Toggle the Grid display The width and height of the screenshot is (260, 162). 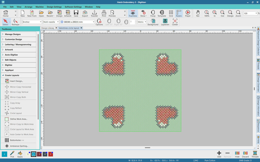click(171, 13)
